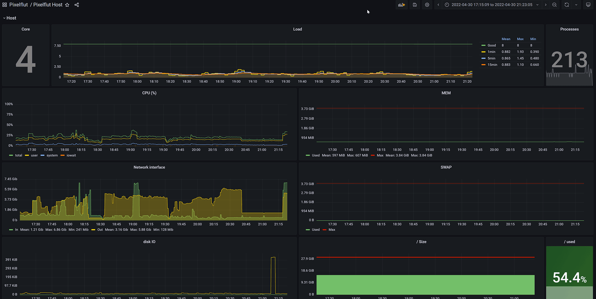Zoom out the time range
Screen dimensions: 596x299
pos(554,5)
